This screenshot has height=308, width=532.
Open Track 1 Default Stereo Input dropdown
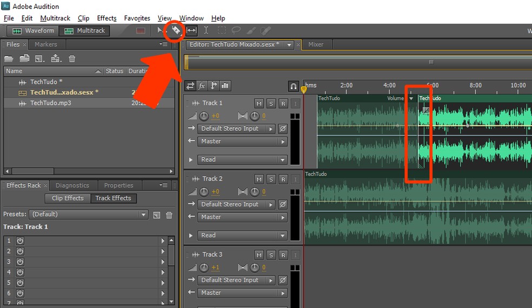click(x=236, y=129)
